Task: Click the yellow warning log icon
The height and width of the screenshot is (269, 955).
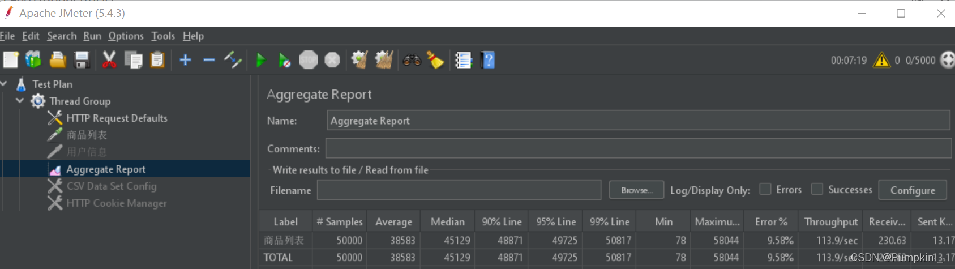Action: click(x=881, y=59)
